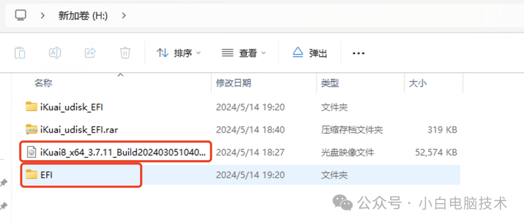Sort by the 大小 column header
The height and width of the screenshot is (224, 524).
[418, 83]
